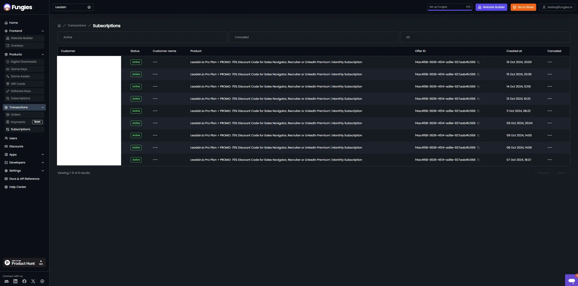This screenshot has width=578, height=286.
Task: Open Docs & API Reference
Action: 24,179
